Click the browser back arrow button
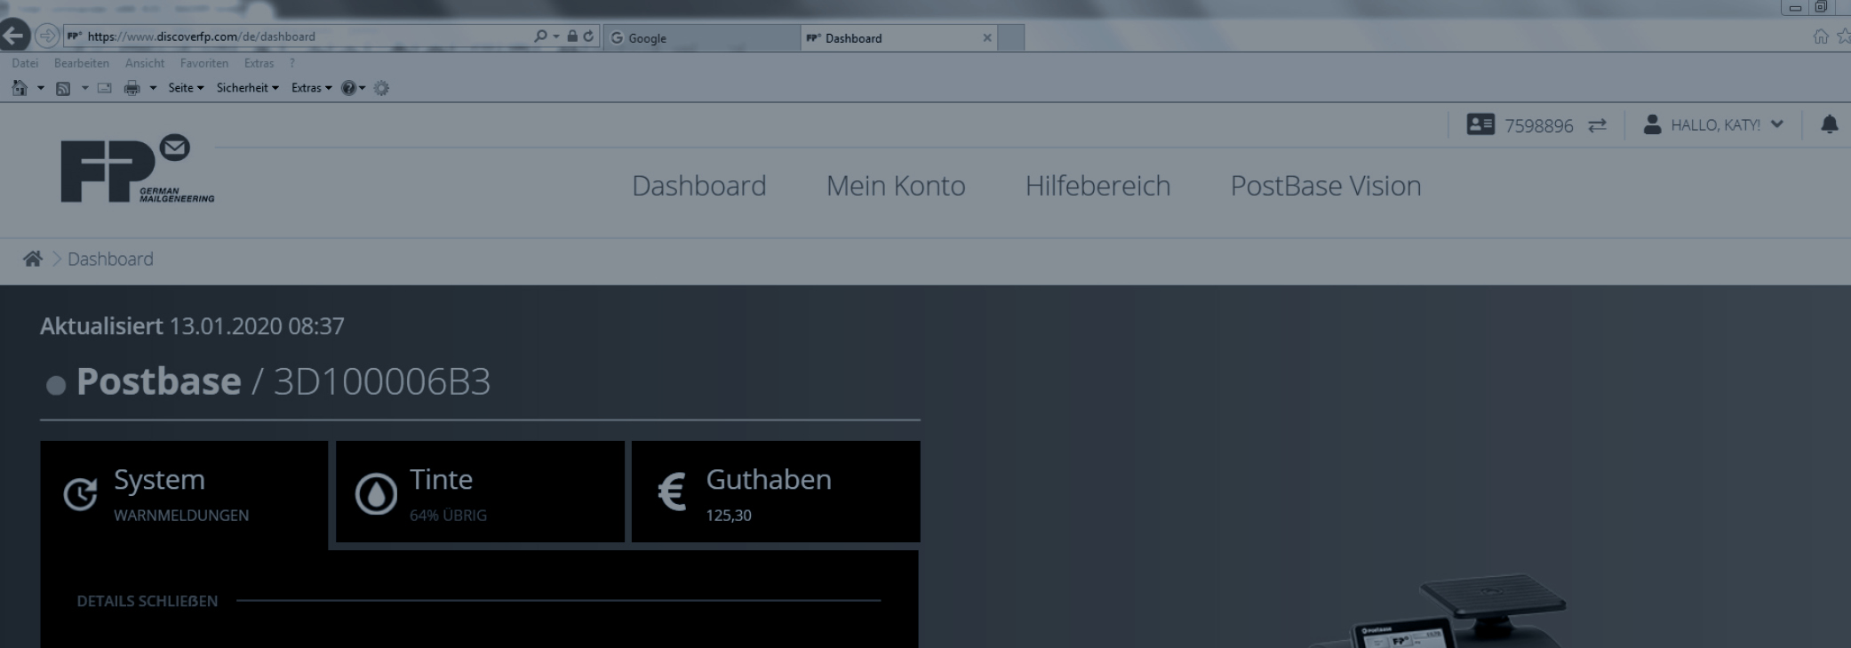 [13, 36]
